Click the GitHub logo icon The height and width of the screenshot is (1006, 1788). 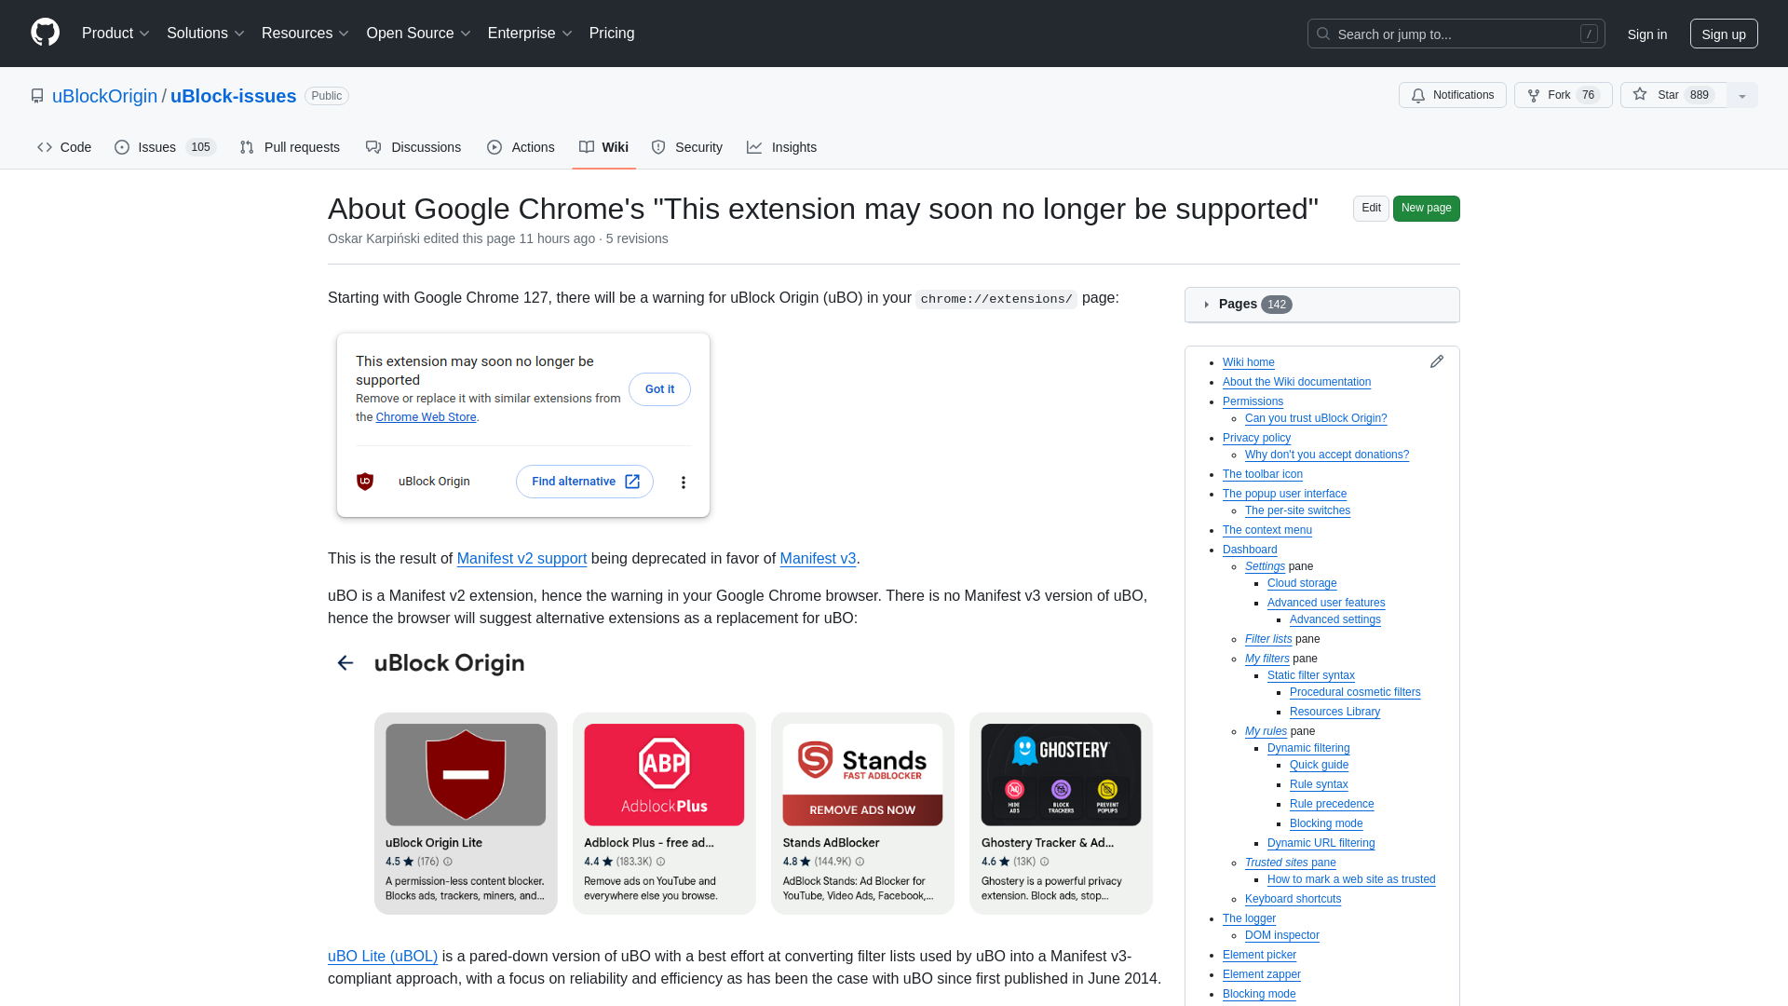45,33
